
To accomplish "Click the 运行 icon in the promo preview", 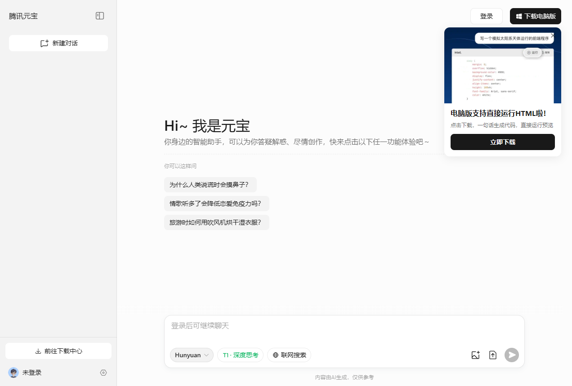I will click(532, 53).
